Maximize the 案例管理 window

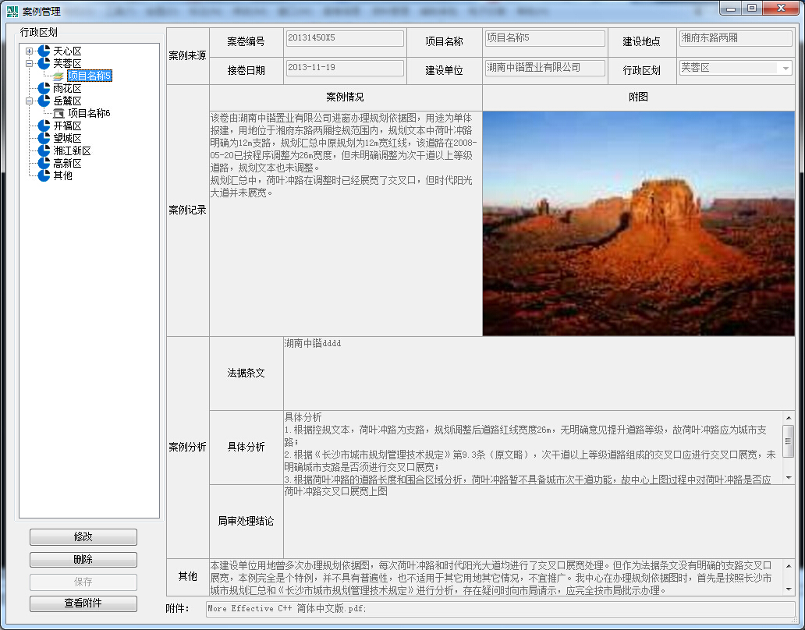point(752,9)
